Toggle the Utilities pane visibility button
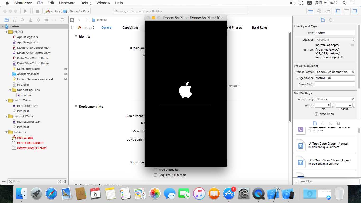The image size is (361, 203). (355, 11)
